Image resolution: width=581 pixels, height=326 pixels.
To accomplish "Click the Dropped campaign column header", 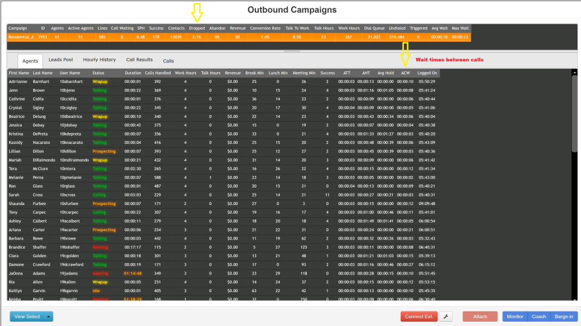I will 197,28.
